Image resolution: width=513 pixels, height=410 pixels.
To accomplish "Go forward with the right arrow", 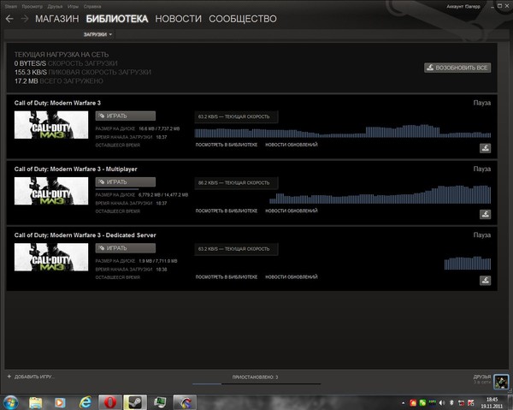I will tap(25, 19).
